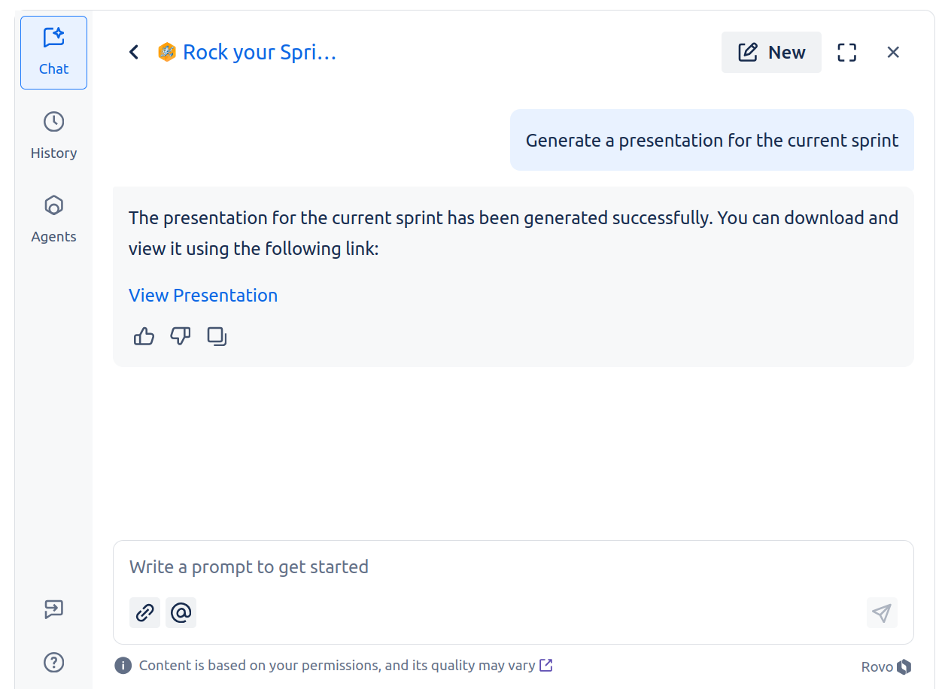Viewport: 945px width, 689px height.
Task: Open the View Presentation link
Action: [x=203, y=295]
